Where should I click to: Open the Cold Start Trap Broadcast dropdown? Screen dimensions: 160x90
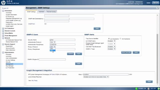(x=111, y=47)
